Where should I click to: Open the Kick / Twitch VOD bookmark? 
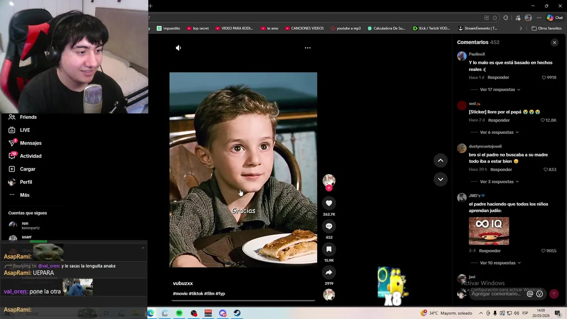431,28
